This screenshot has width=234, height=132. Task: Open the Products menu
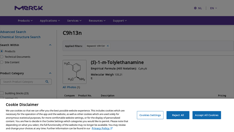(x=25, y=21)
